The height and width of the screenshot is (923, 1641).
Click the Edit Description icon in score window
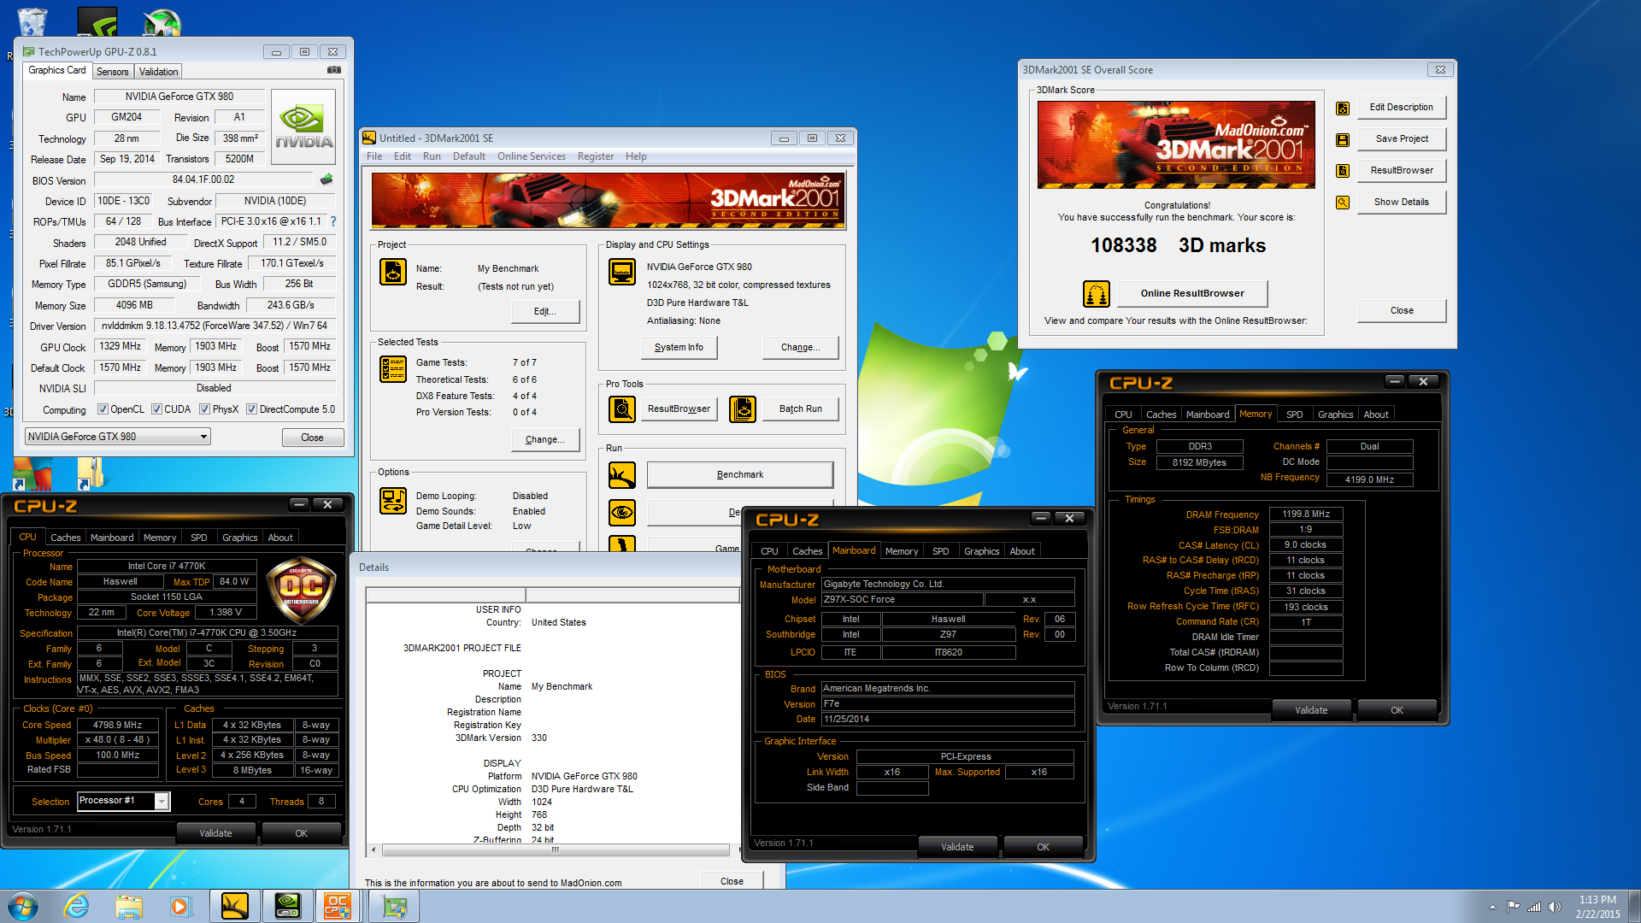(x=1343, y=108)
